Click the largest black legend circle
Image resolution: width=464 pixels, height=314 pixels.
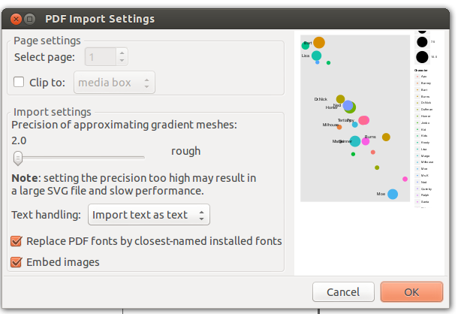(x=422, y=56)
